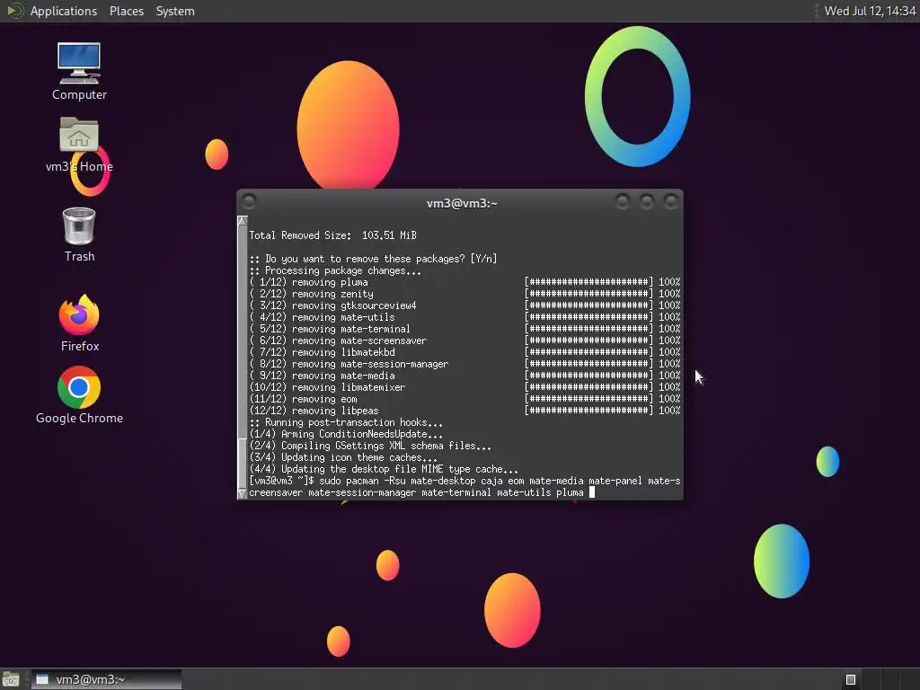Open the Places menu
Image resolution: width=920 pixels, height=690 pixels.
click(x=126, y=11)
